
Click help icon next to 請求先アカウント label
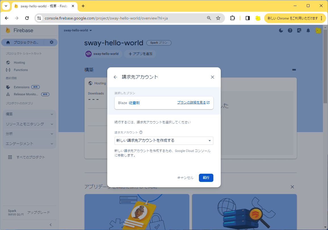click(141, 132)
